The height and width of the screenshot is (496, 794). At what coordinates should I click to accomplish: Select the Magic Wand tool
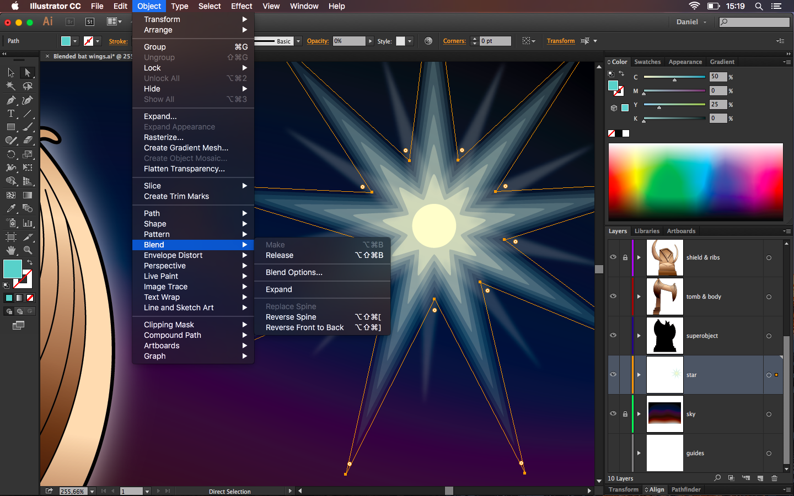coord(11,87)
